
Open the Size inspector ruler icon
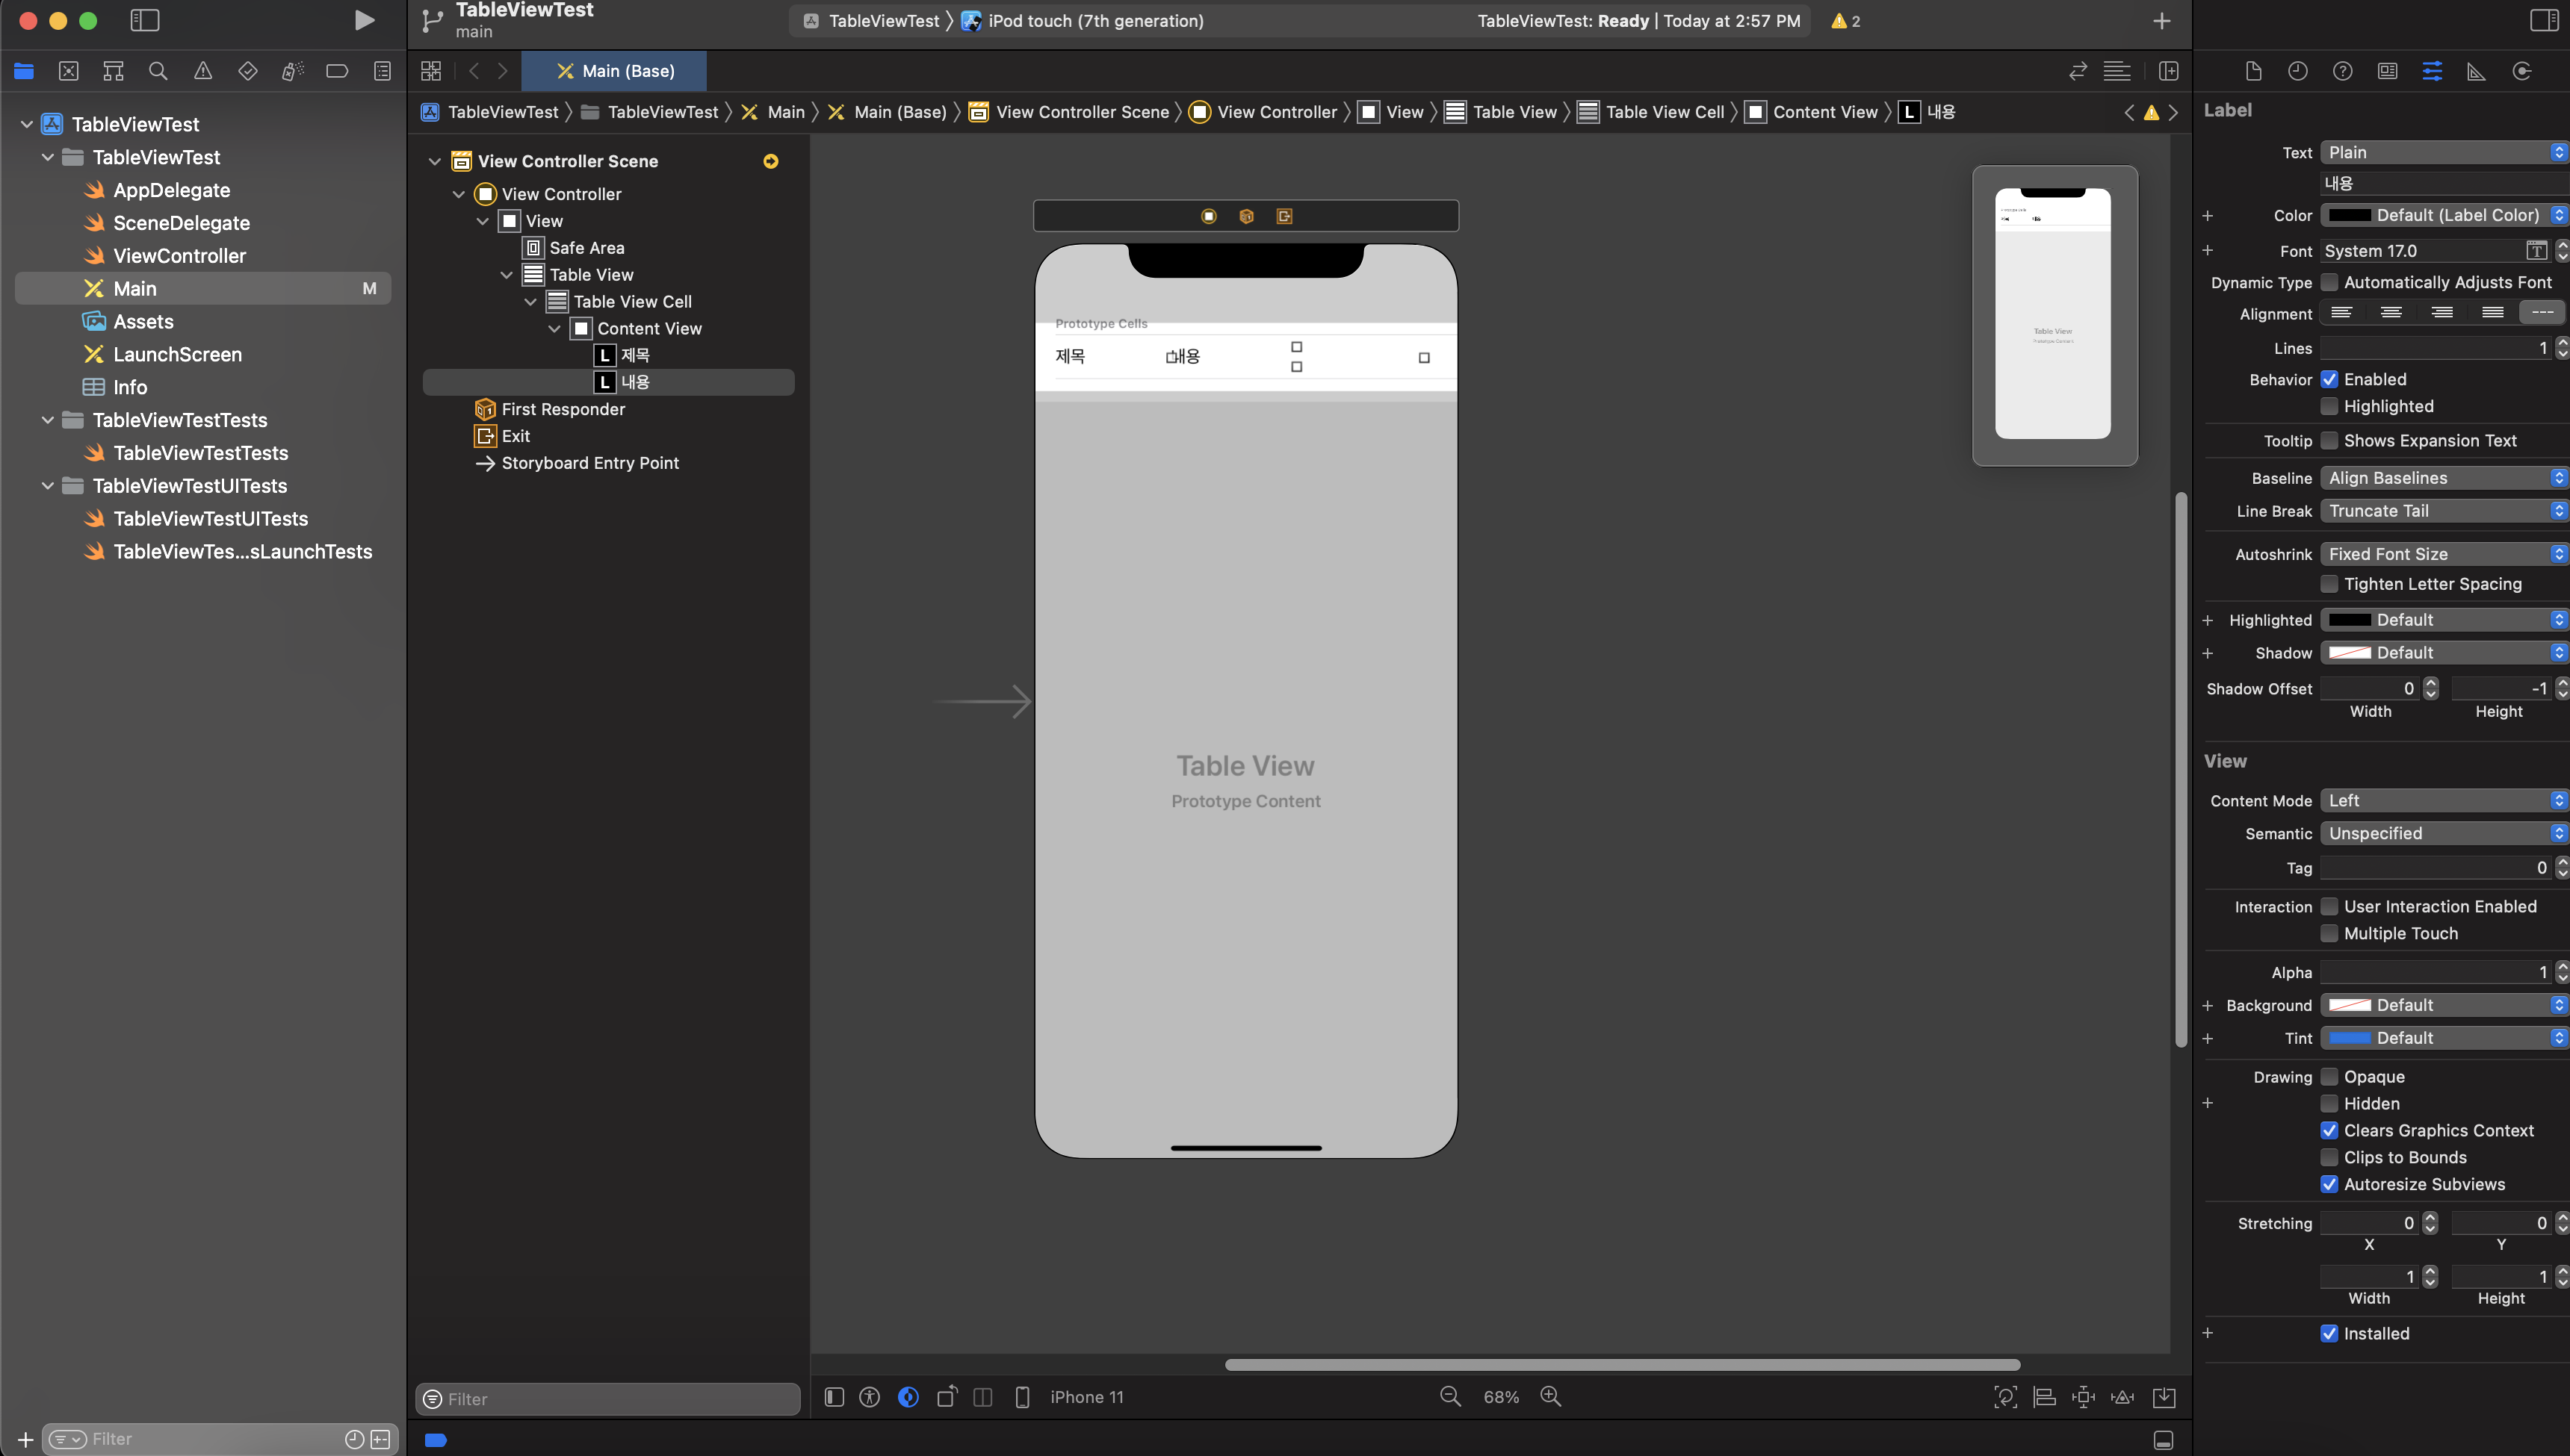tap(2476, 71)
